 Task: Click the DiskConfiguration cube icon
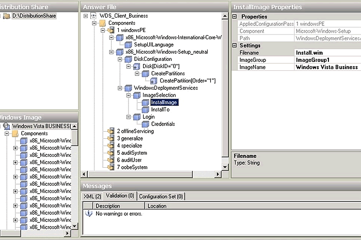128,59
